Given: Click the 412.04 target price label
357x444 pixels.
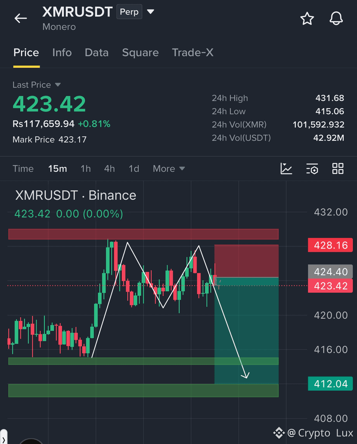Looking at the screenshot, I should (x=330, y=384).
